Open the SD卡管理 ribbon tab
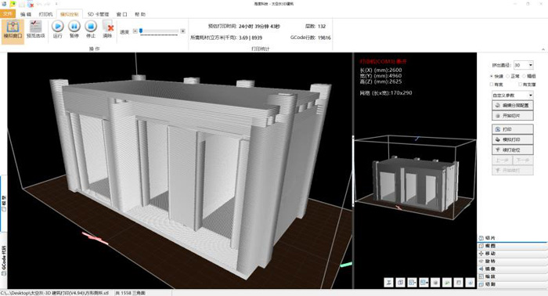The width and height of the screenshot is (548, 296). click(98, 14)
